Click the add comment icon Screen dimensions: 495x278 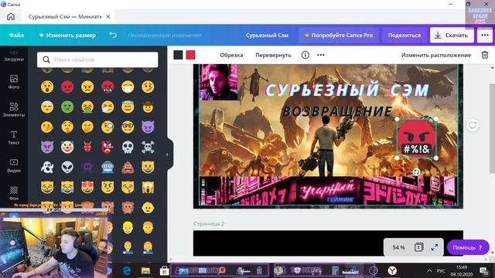coord(473,125)
